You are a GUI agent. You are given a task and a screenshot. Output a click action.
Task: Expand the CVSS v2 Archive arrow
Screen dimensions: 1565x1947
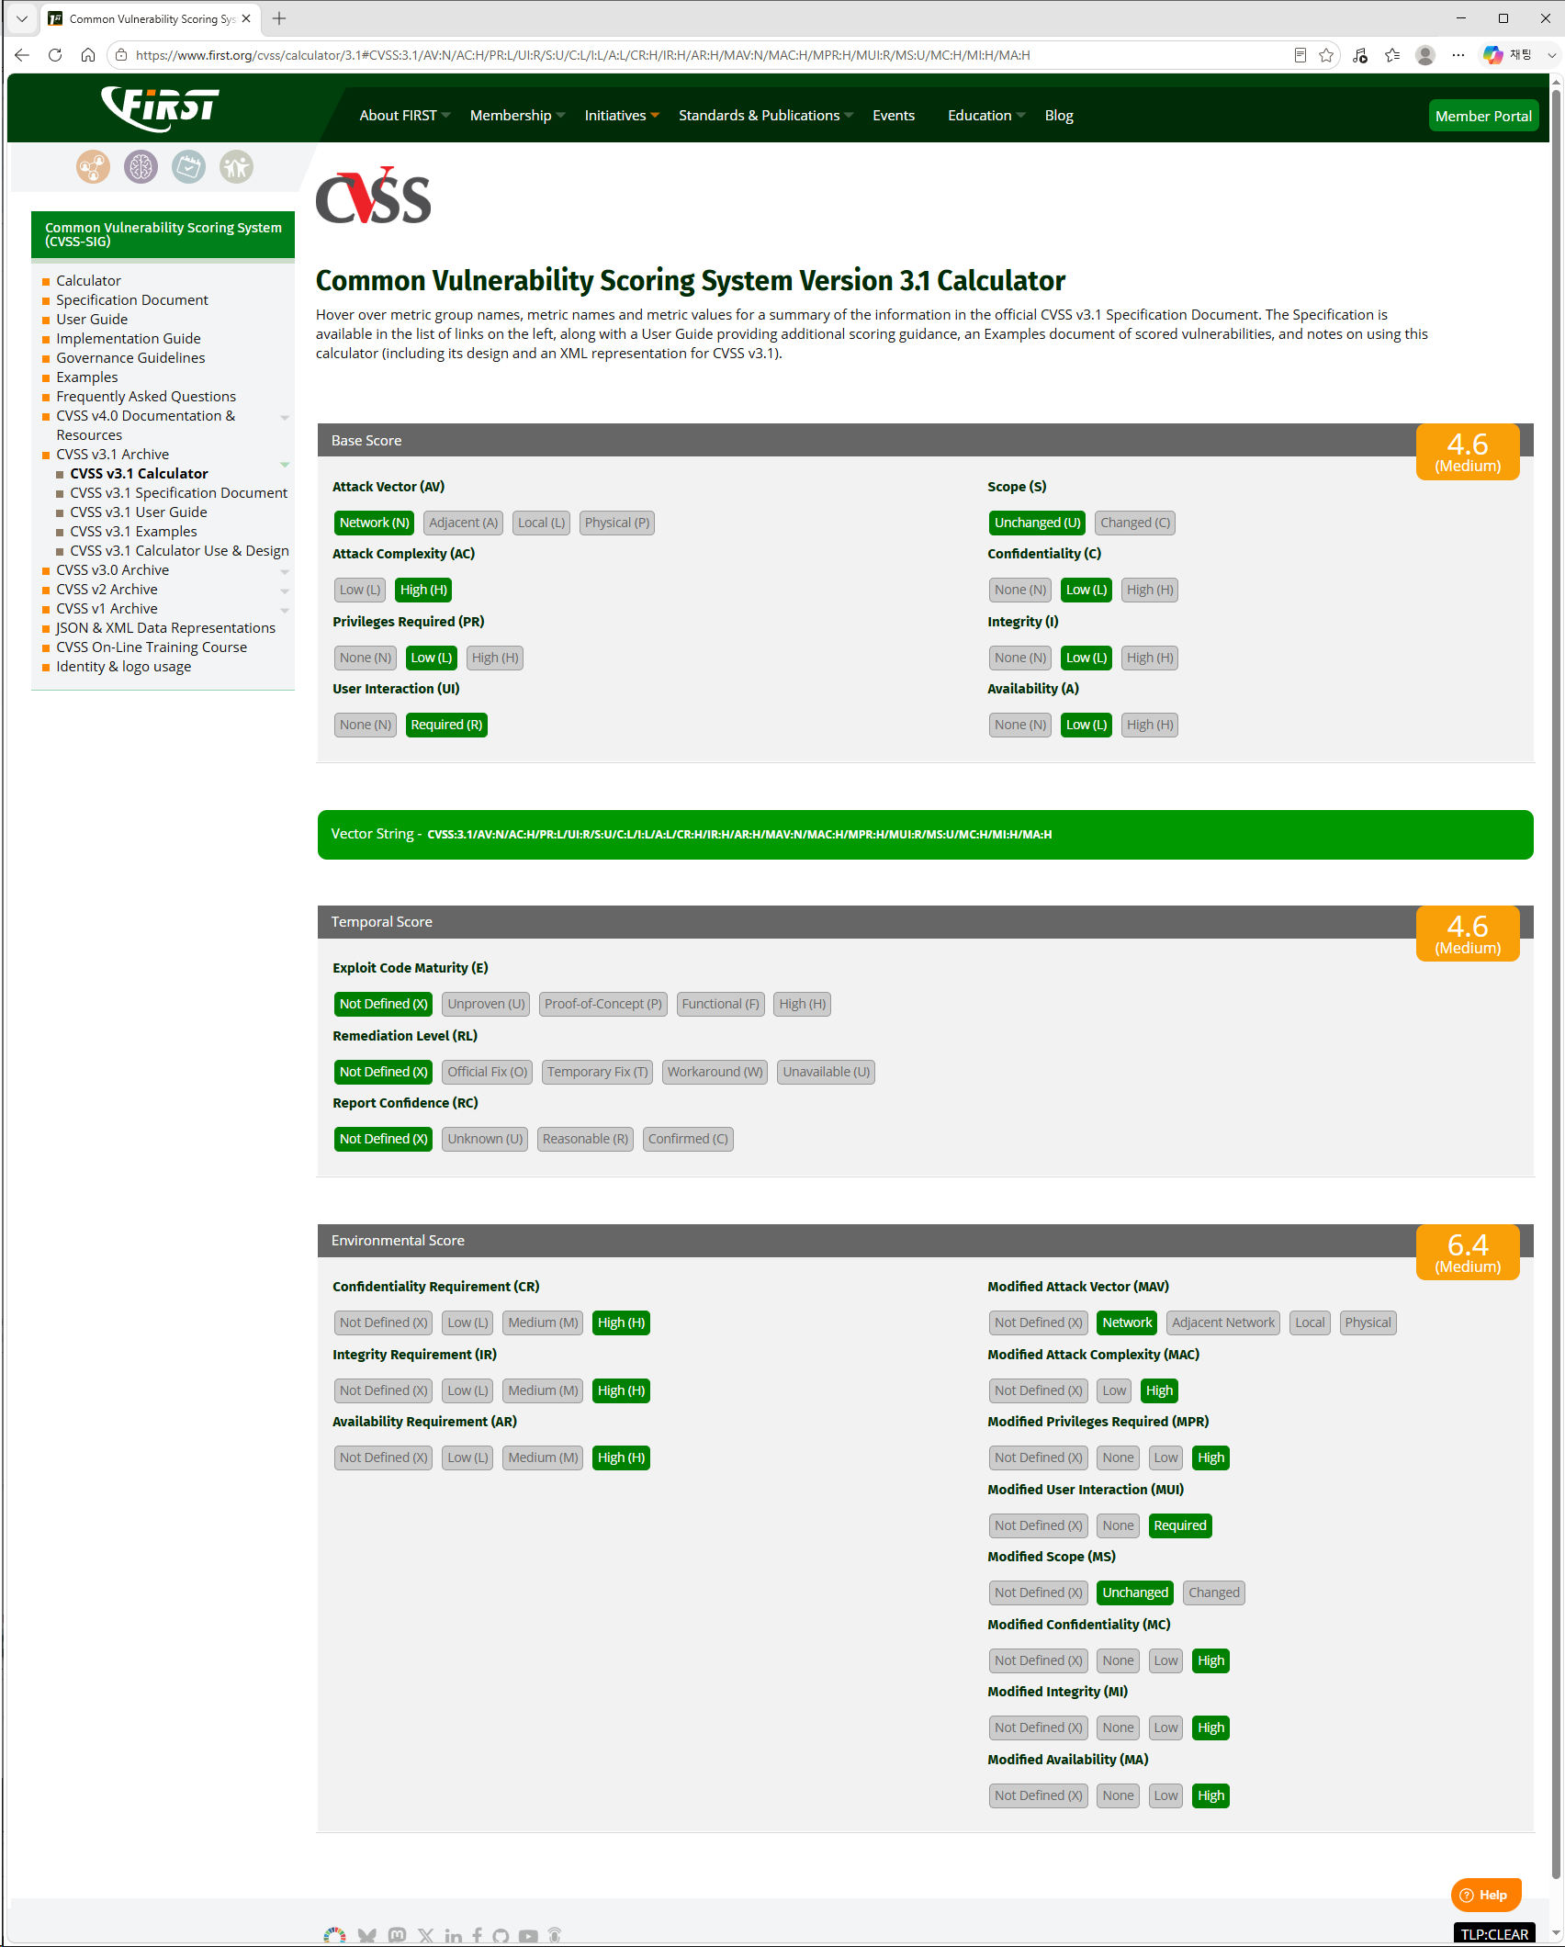click(x=285, y=591)
